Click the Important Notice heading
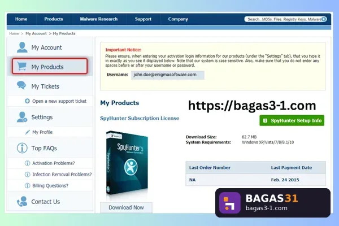Screen dimensions: 339x226 (x=123, y=50)
